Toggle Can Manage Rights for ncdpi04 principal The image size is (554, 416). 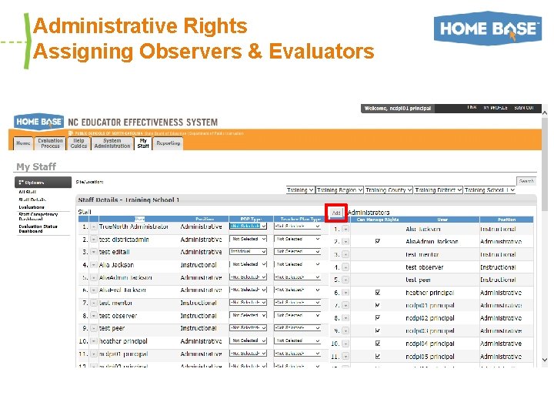click(x=377, y=343)
